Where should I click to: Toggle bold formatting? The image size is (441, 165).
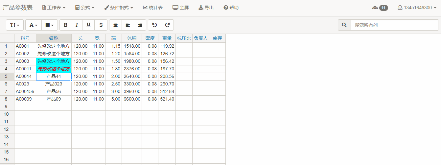pyautogui.click(x=65, y=25)
